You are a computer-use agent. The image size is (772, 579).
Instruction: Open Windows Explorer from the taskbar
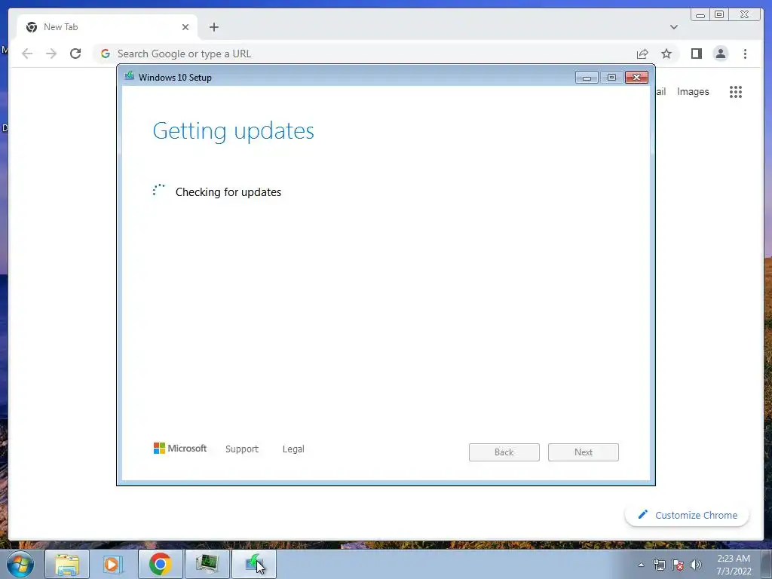point(67,564)
